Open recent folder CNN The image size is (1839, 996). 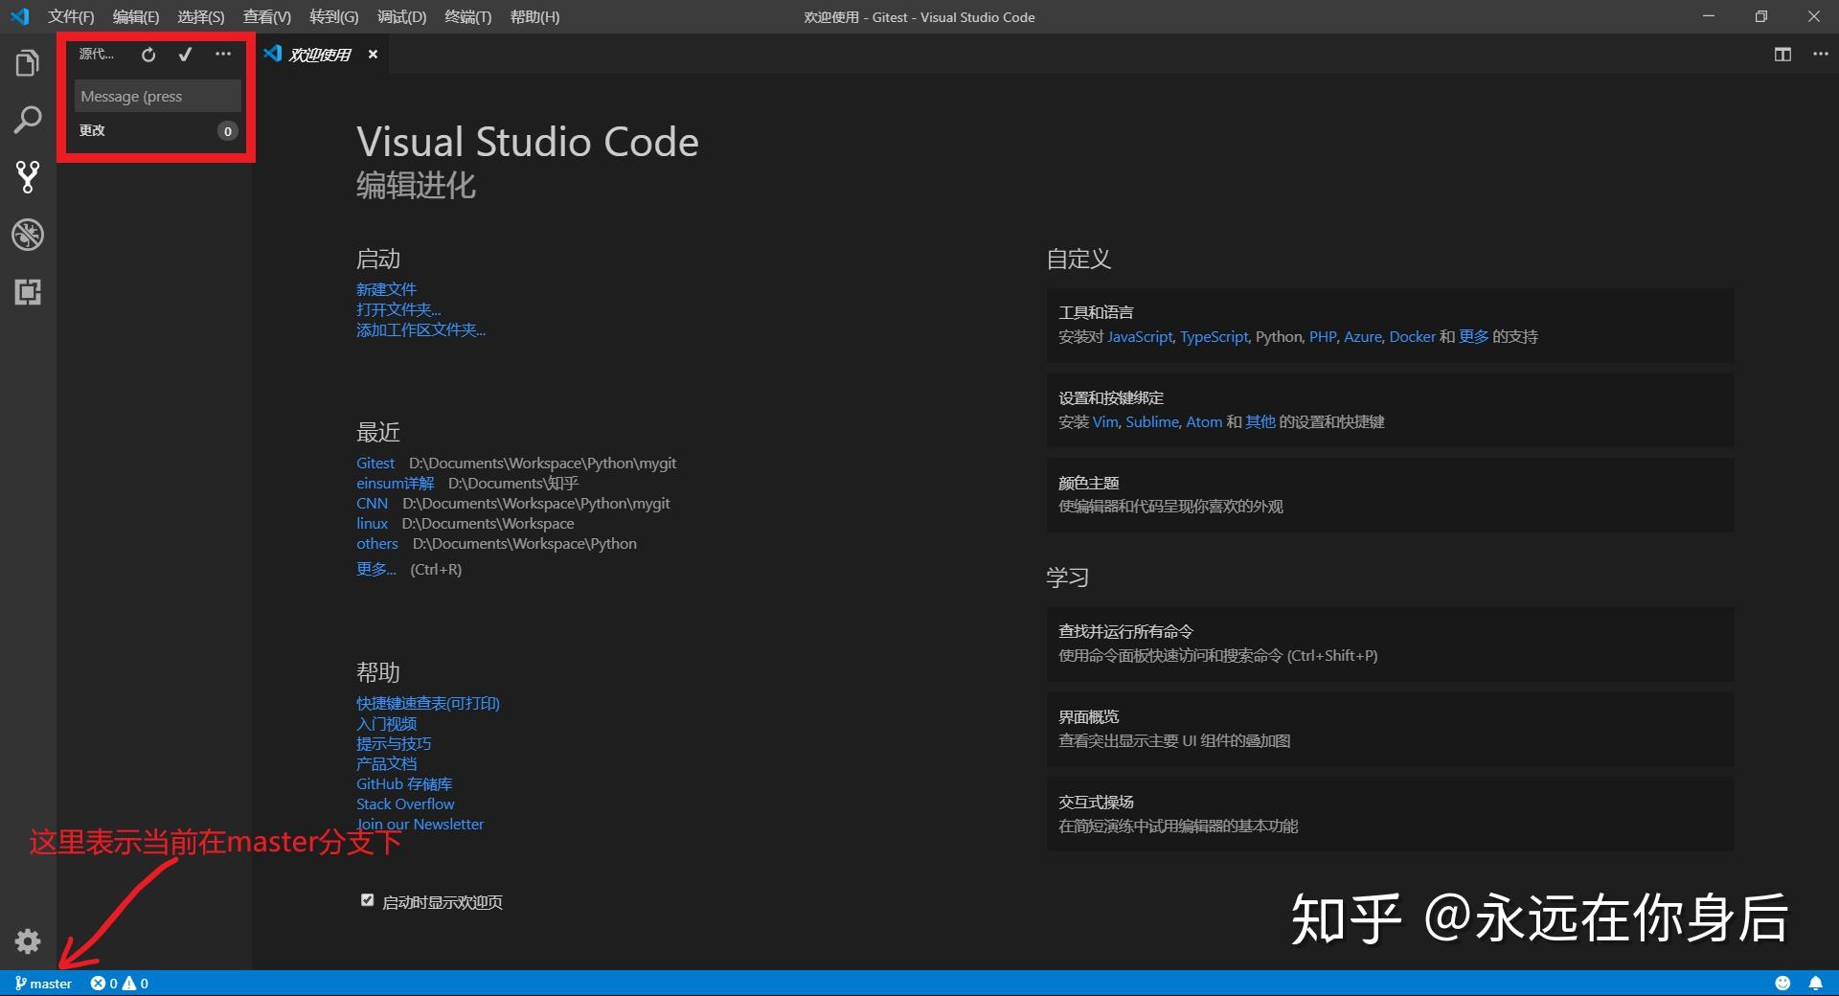point(372,503)
